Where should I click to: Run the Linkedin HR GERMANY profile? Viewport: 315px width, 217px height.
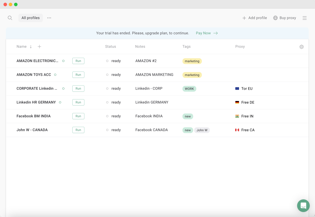78,102
